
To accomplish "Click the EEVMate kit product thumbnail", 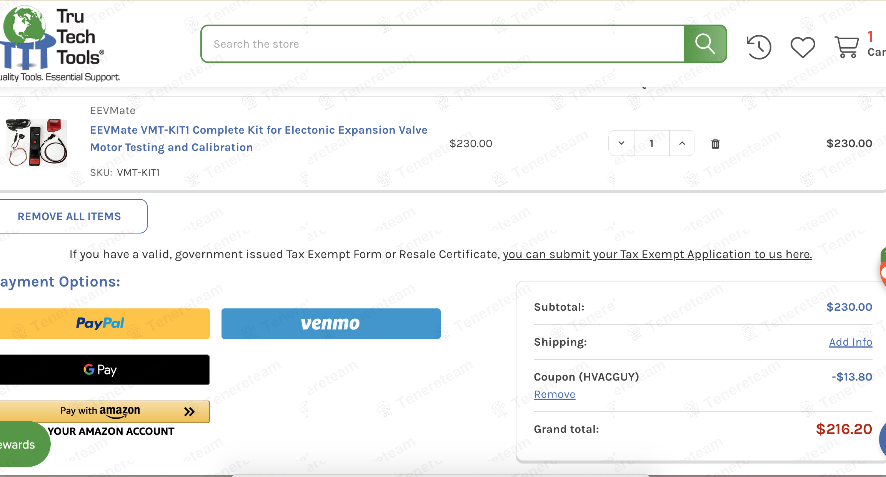I will pos(37,142).
